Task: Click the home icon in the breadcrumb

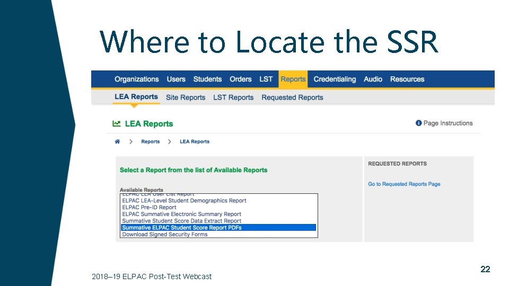Action: tap(117, 141)
